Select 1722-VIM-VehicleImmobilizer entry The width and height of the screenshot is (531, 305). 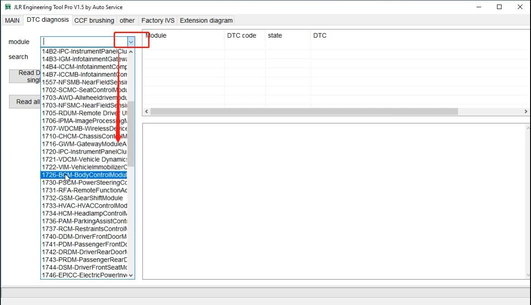[84, 167]
